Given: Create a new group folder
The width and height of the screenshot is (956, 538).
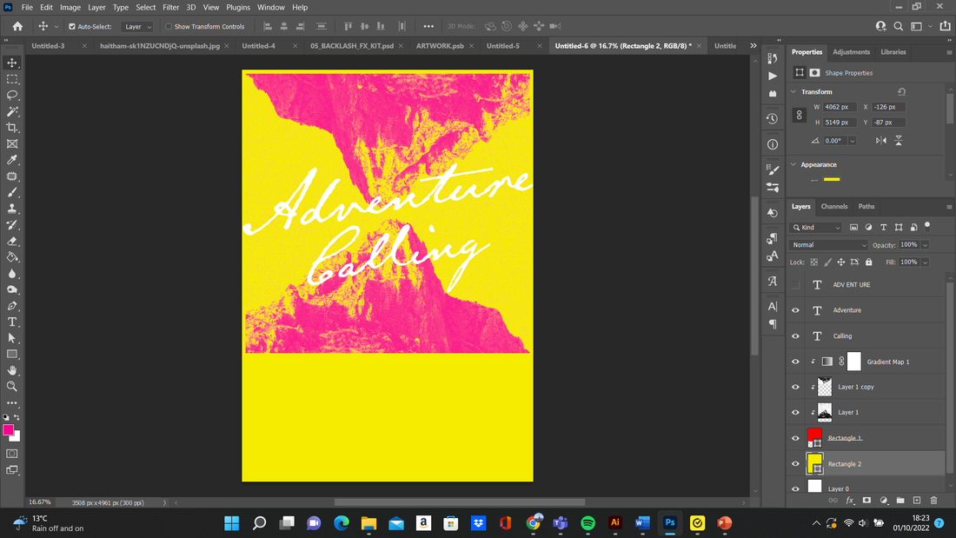Looking at the screenshot, I should pyautogui.click(x=900, y=500).
